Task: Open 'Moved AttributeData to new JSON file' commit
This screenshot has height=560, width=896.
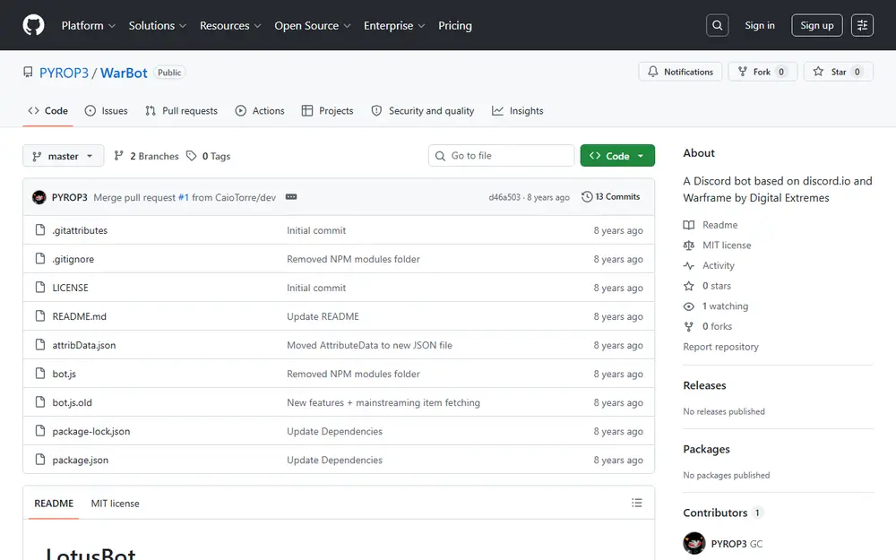Action: click(370, 345)
